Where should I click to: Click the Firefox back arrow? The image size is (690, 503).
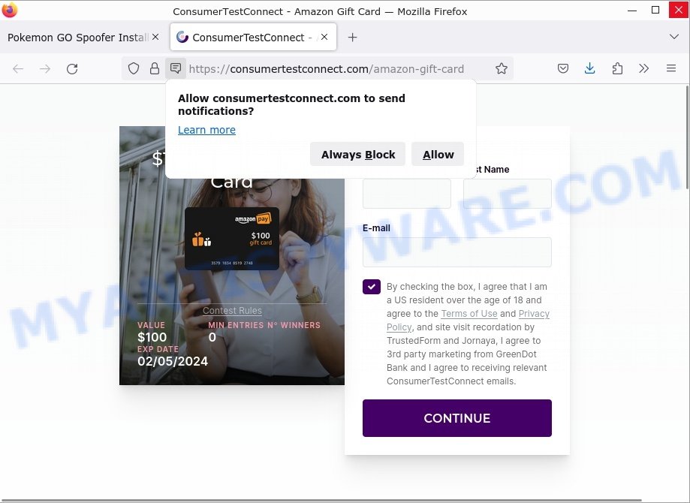tap(18, 68)
